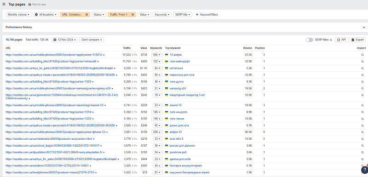
Task: Click inspect magnifier for xiaomi 13 row
Action: 362,105
